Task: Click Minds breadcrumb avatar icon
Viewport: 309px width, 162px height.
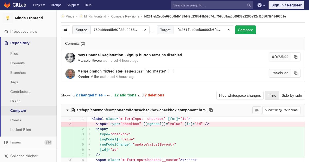Action: (x=63, y=16)
